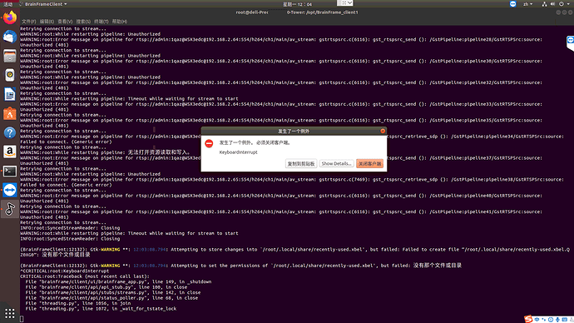The width and height of the screenshot is (574, 323).
Task: Open the 编辑(E) terminal menu
Action: [x=47, y=22]
